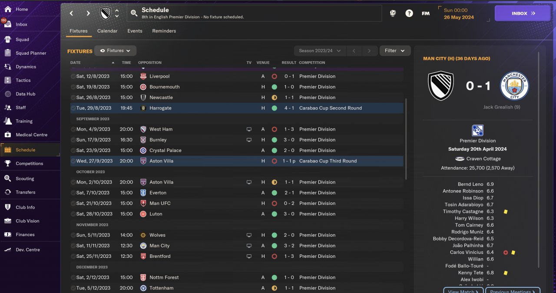Click the help question mark icon
The image size is (556, 293).
[x=409, y=13]
